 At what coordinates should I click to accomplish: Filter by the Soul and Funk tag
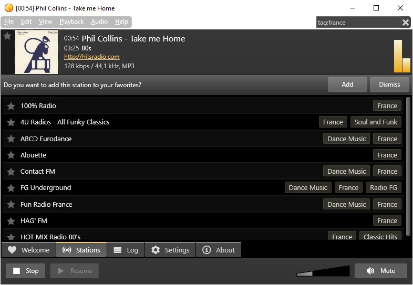(376, 122)
